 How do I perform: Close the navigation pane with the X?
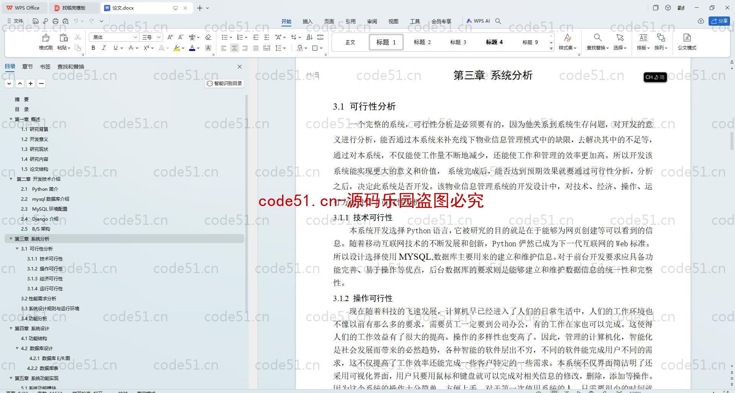click(x=240, y=67)
